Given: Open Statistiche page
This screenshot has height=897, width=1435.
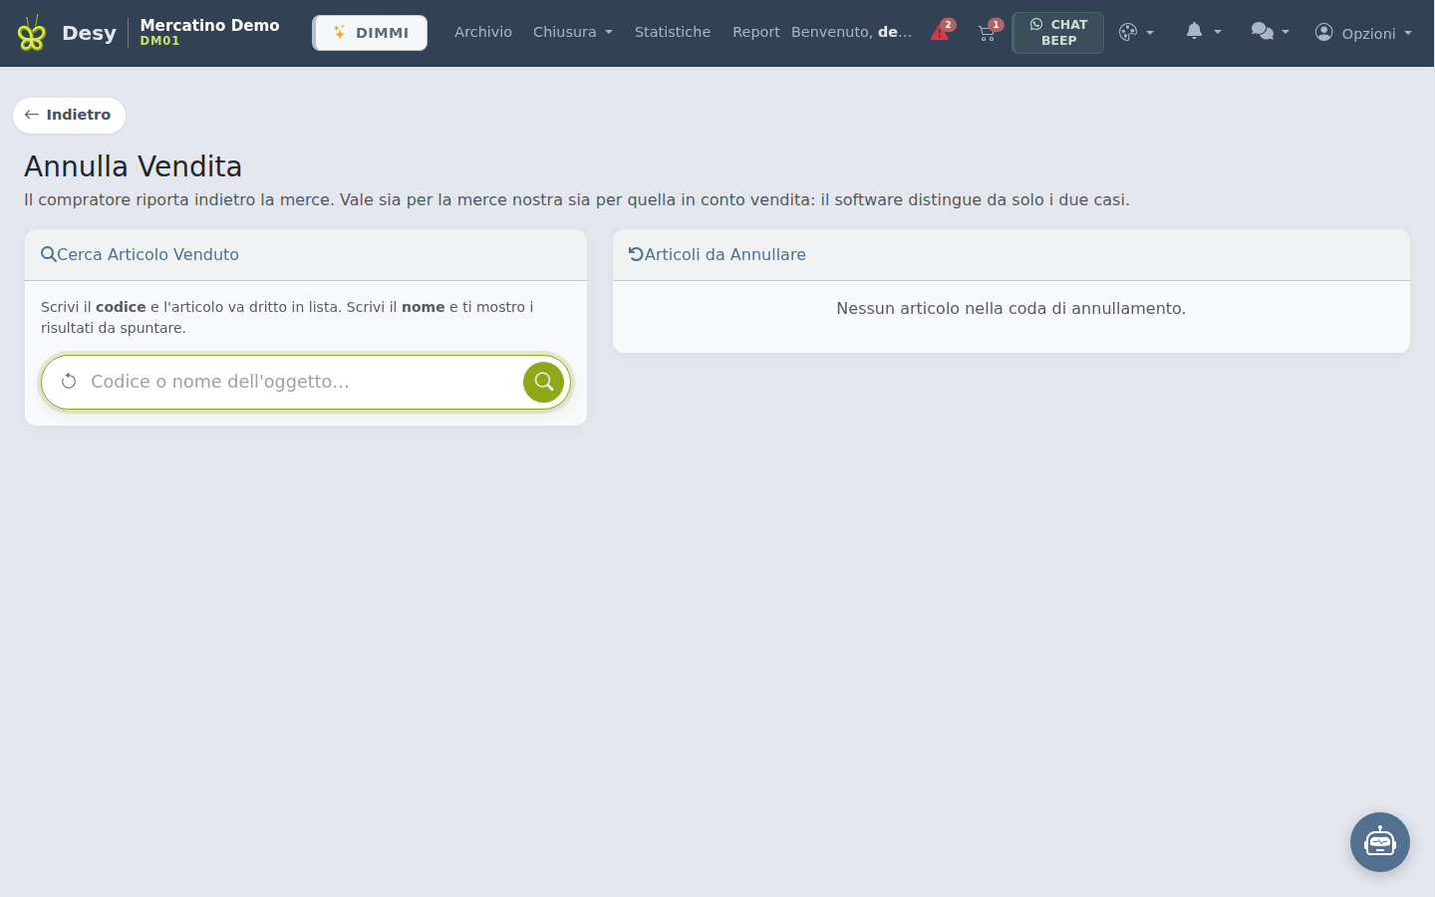Looking at the screenshot, I should pos(673,32).
